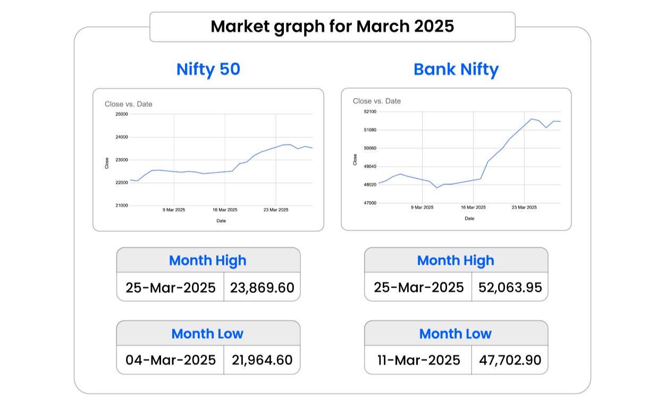This screenshot has width=665, height=414.
Task: Open the Nifty 50 line chart
Action: 221,159
